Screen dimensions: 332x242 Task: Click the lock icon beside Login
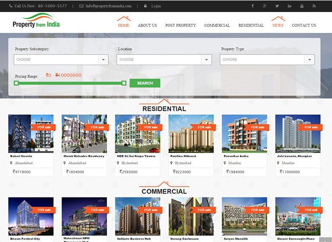145,6
